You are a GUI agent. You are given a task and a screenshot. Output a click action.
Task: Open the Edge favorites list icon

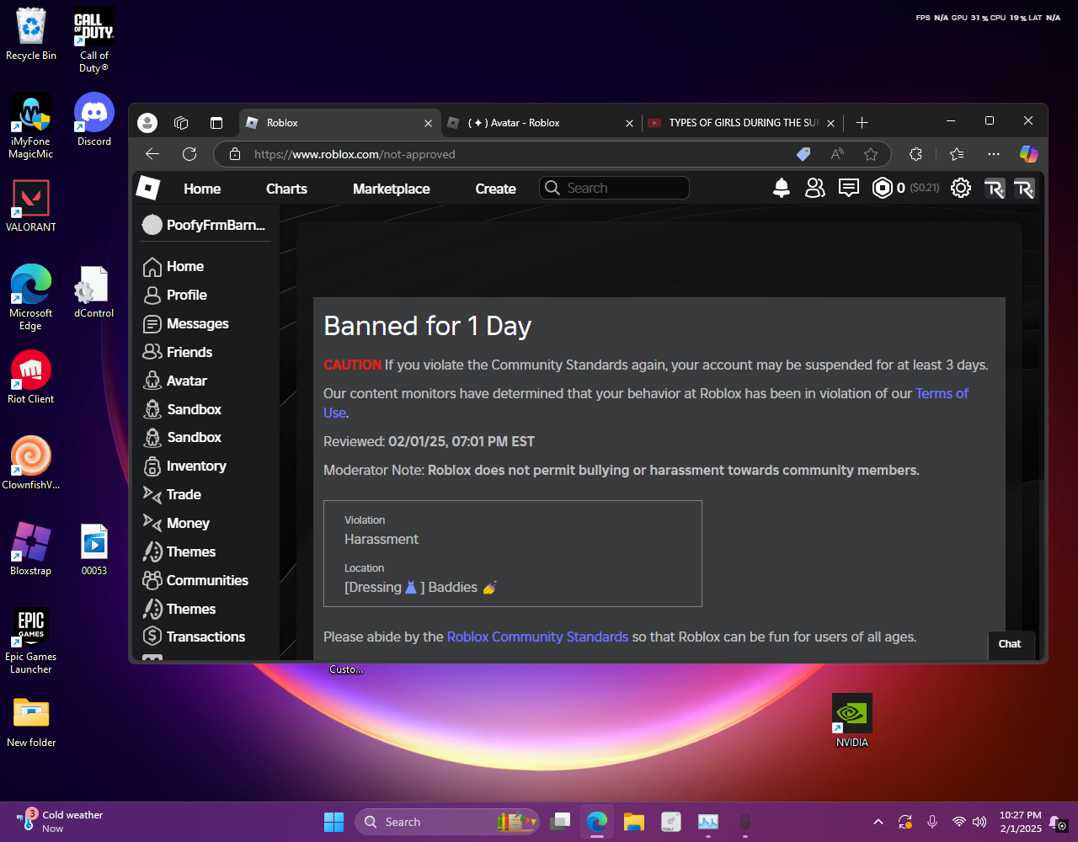point(957,154)
